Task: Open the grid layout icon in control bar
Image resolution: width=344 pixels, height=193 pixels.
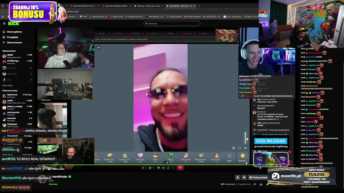Action: (163, 168)
